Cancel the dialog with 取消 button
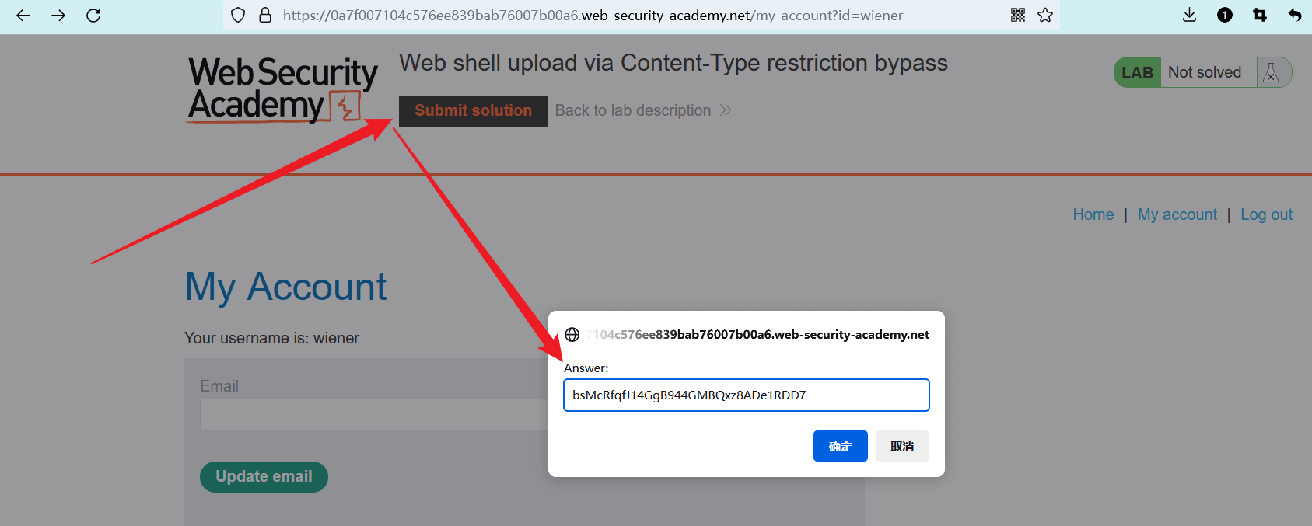 coord(902,446)
